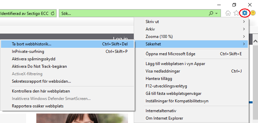The width and height of the screenshot is (258, 123).
Task: Click the Identifierad av Sectigo ECC label
Action: (x=24, y=14)
